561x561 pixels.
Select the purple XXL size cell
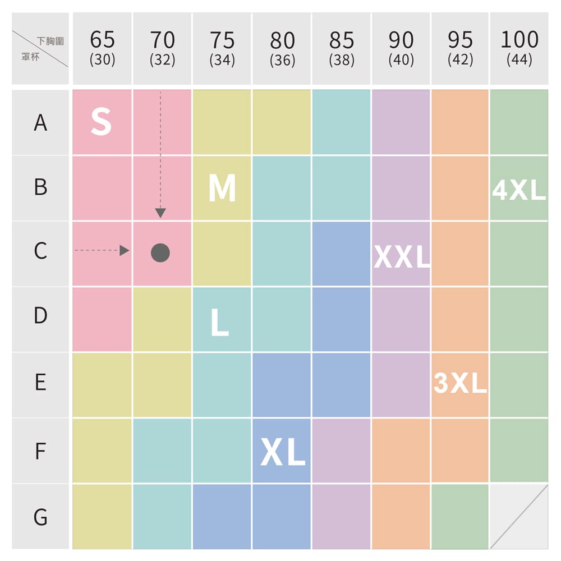click(401, 254)
